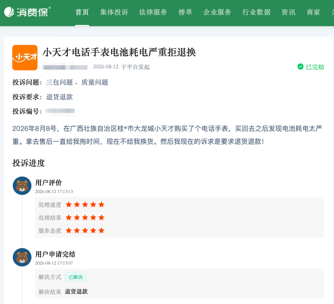Viewport: 334px width, 304px height.
Task: Open the 小天才 brand logo
Action: [25, 58]
